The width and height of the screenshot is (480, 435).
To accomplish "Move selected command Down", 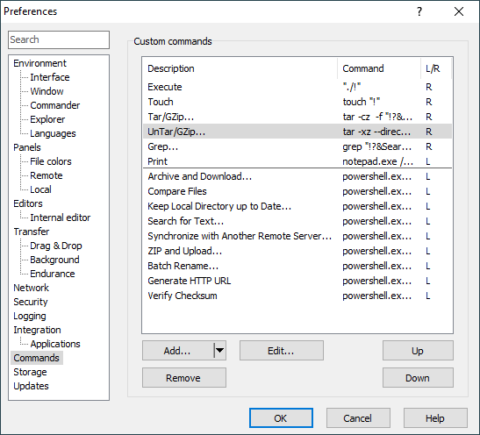I will [418, 378].
